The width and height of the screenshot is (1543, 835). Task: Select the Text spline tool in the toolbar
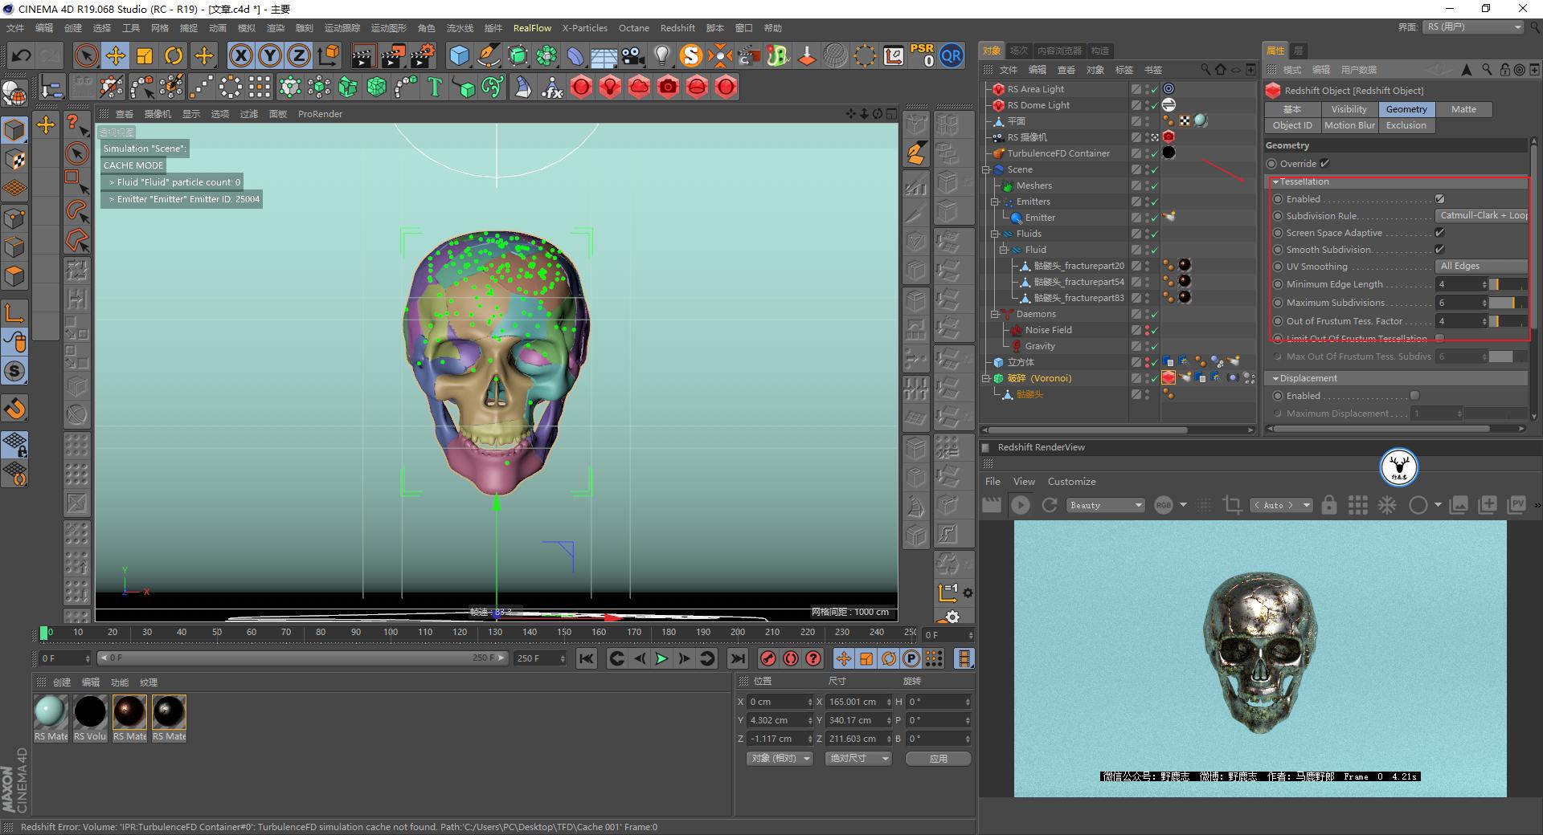tap(435, 87)
